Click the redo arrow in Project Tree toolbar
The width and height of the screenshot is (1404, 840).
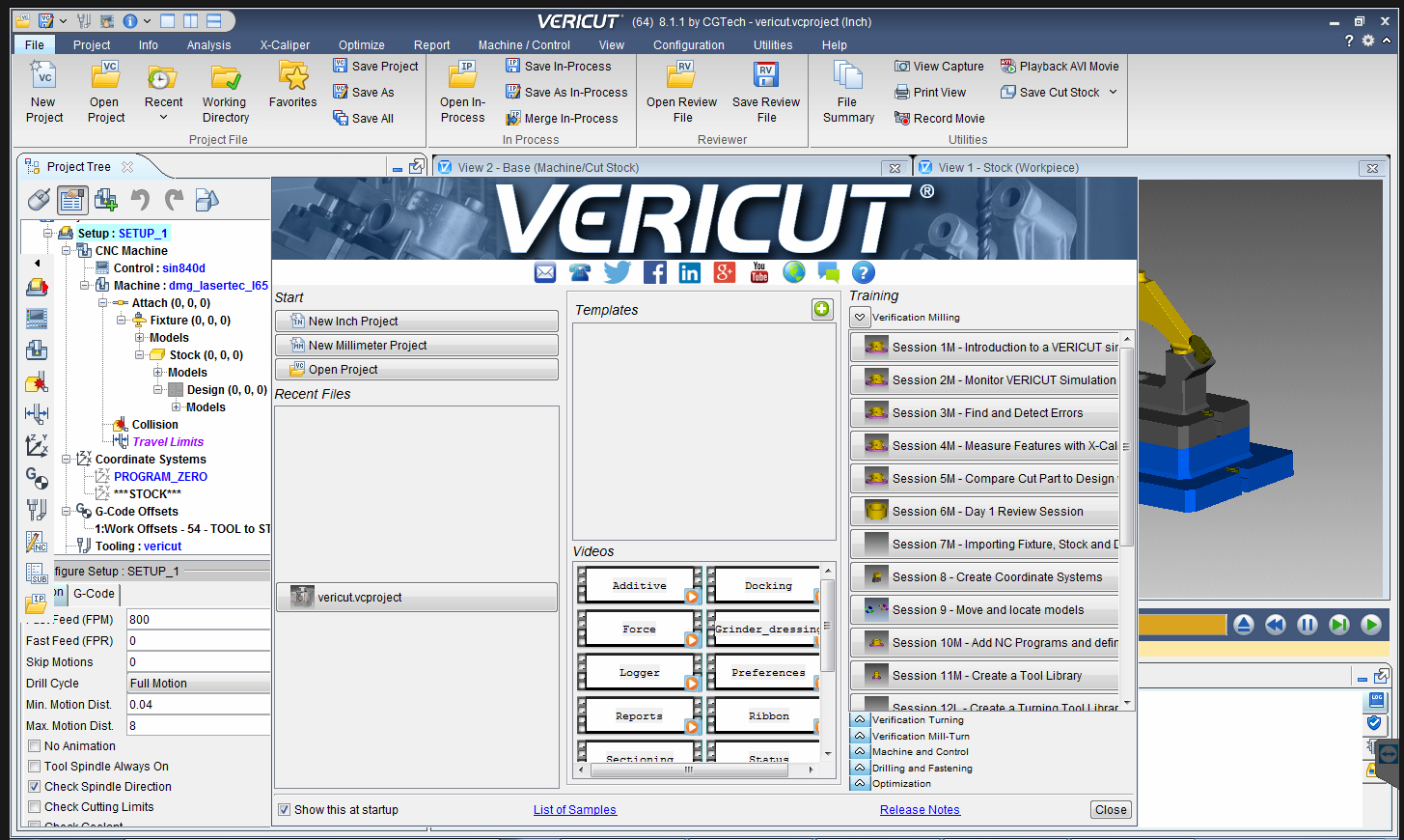tap(174, 200)
